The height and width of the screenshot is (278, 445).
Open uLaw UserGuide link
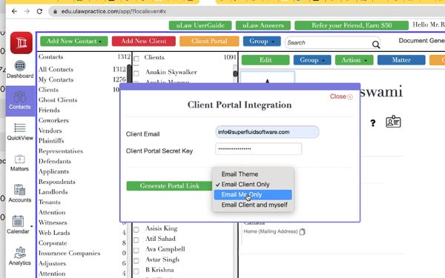coord(200,25)
